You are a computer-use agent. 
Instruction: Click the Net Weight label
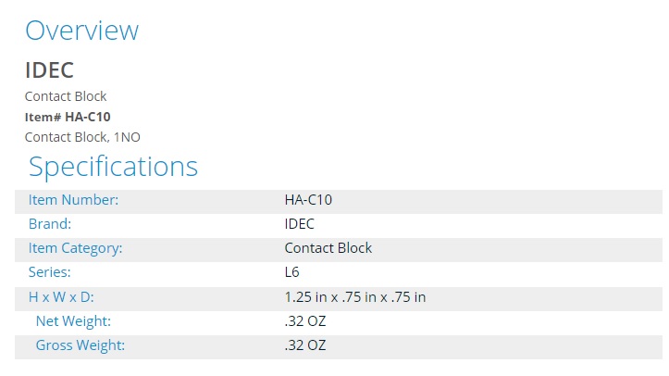(73, 321)
